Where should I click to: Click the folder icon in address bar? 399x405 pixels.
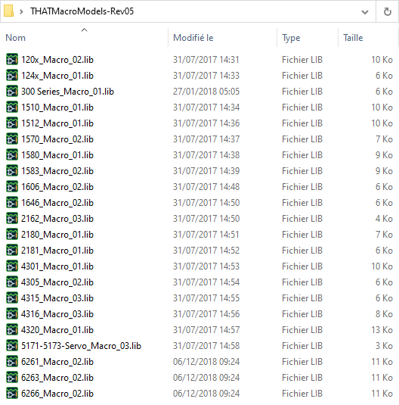[9, 11]
